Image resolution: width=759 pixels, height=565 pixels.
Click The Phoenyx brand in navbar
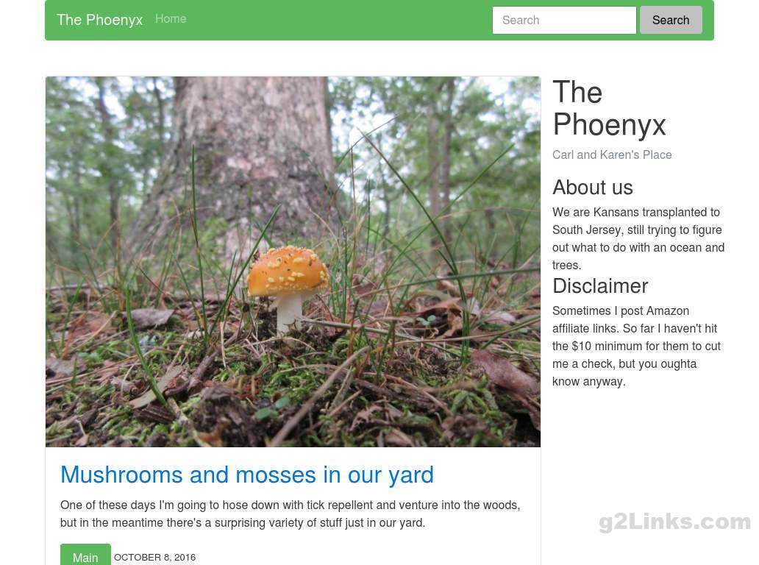pos(100,20)
